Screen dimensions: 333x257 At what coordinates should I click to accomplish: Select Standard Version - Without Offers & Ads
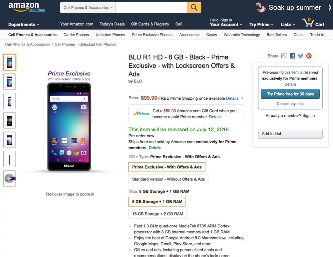coord(168,179)
